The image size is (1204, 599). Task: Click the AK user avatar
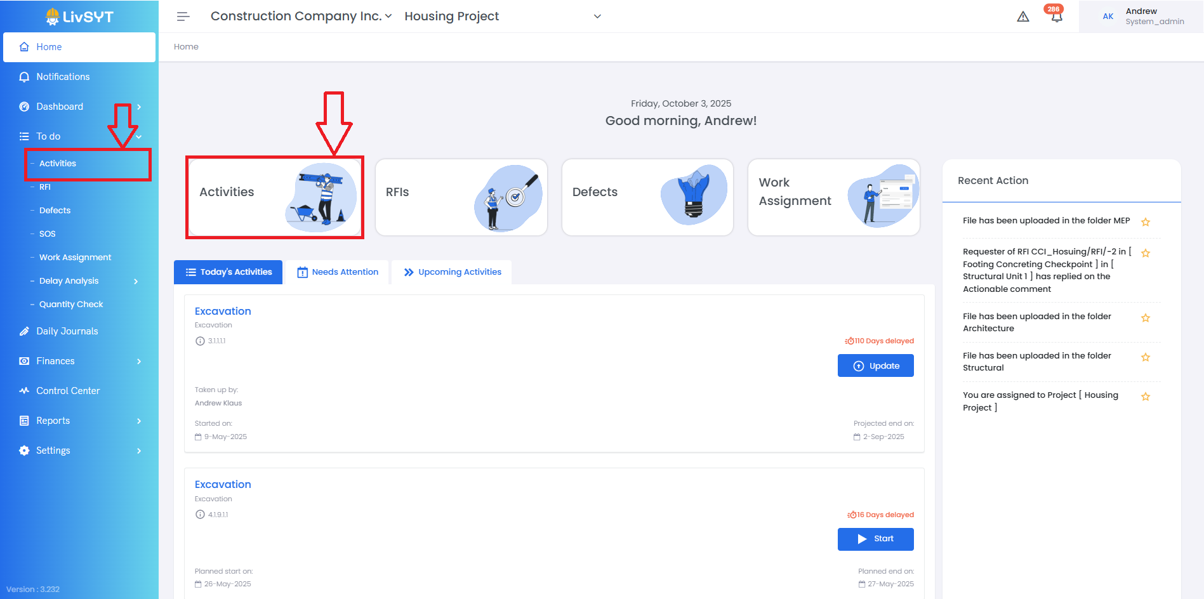pos(1108,16)
